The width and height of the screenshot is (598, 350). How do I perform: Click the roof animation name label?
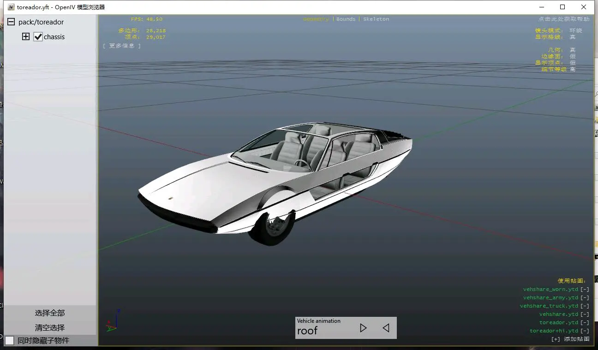click(x=307, y=331)
